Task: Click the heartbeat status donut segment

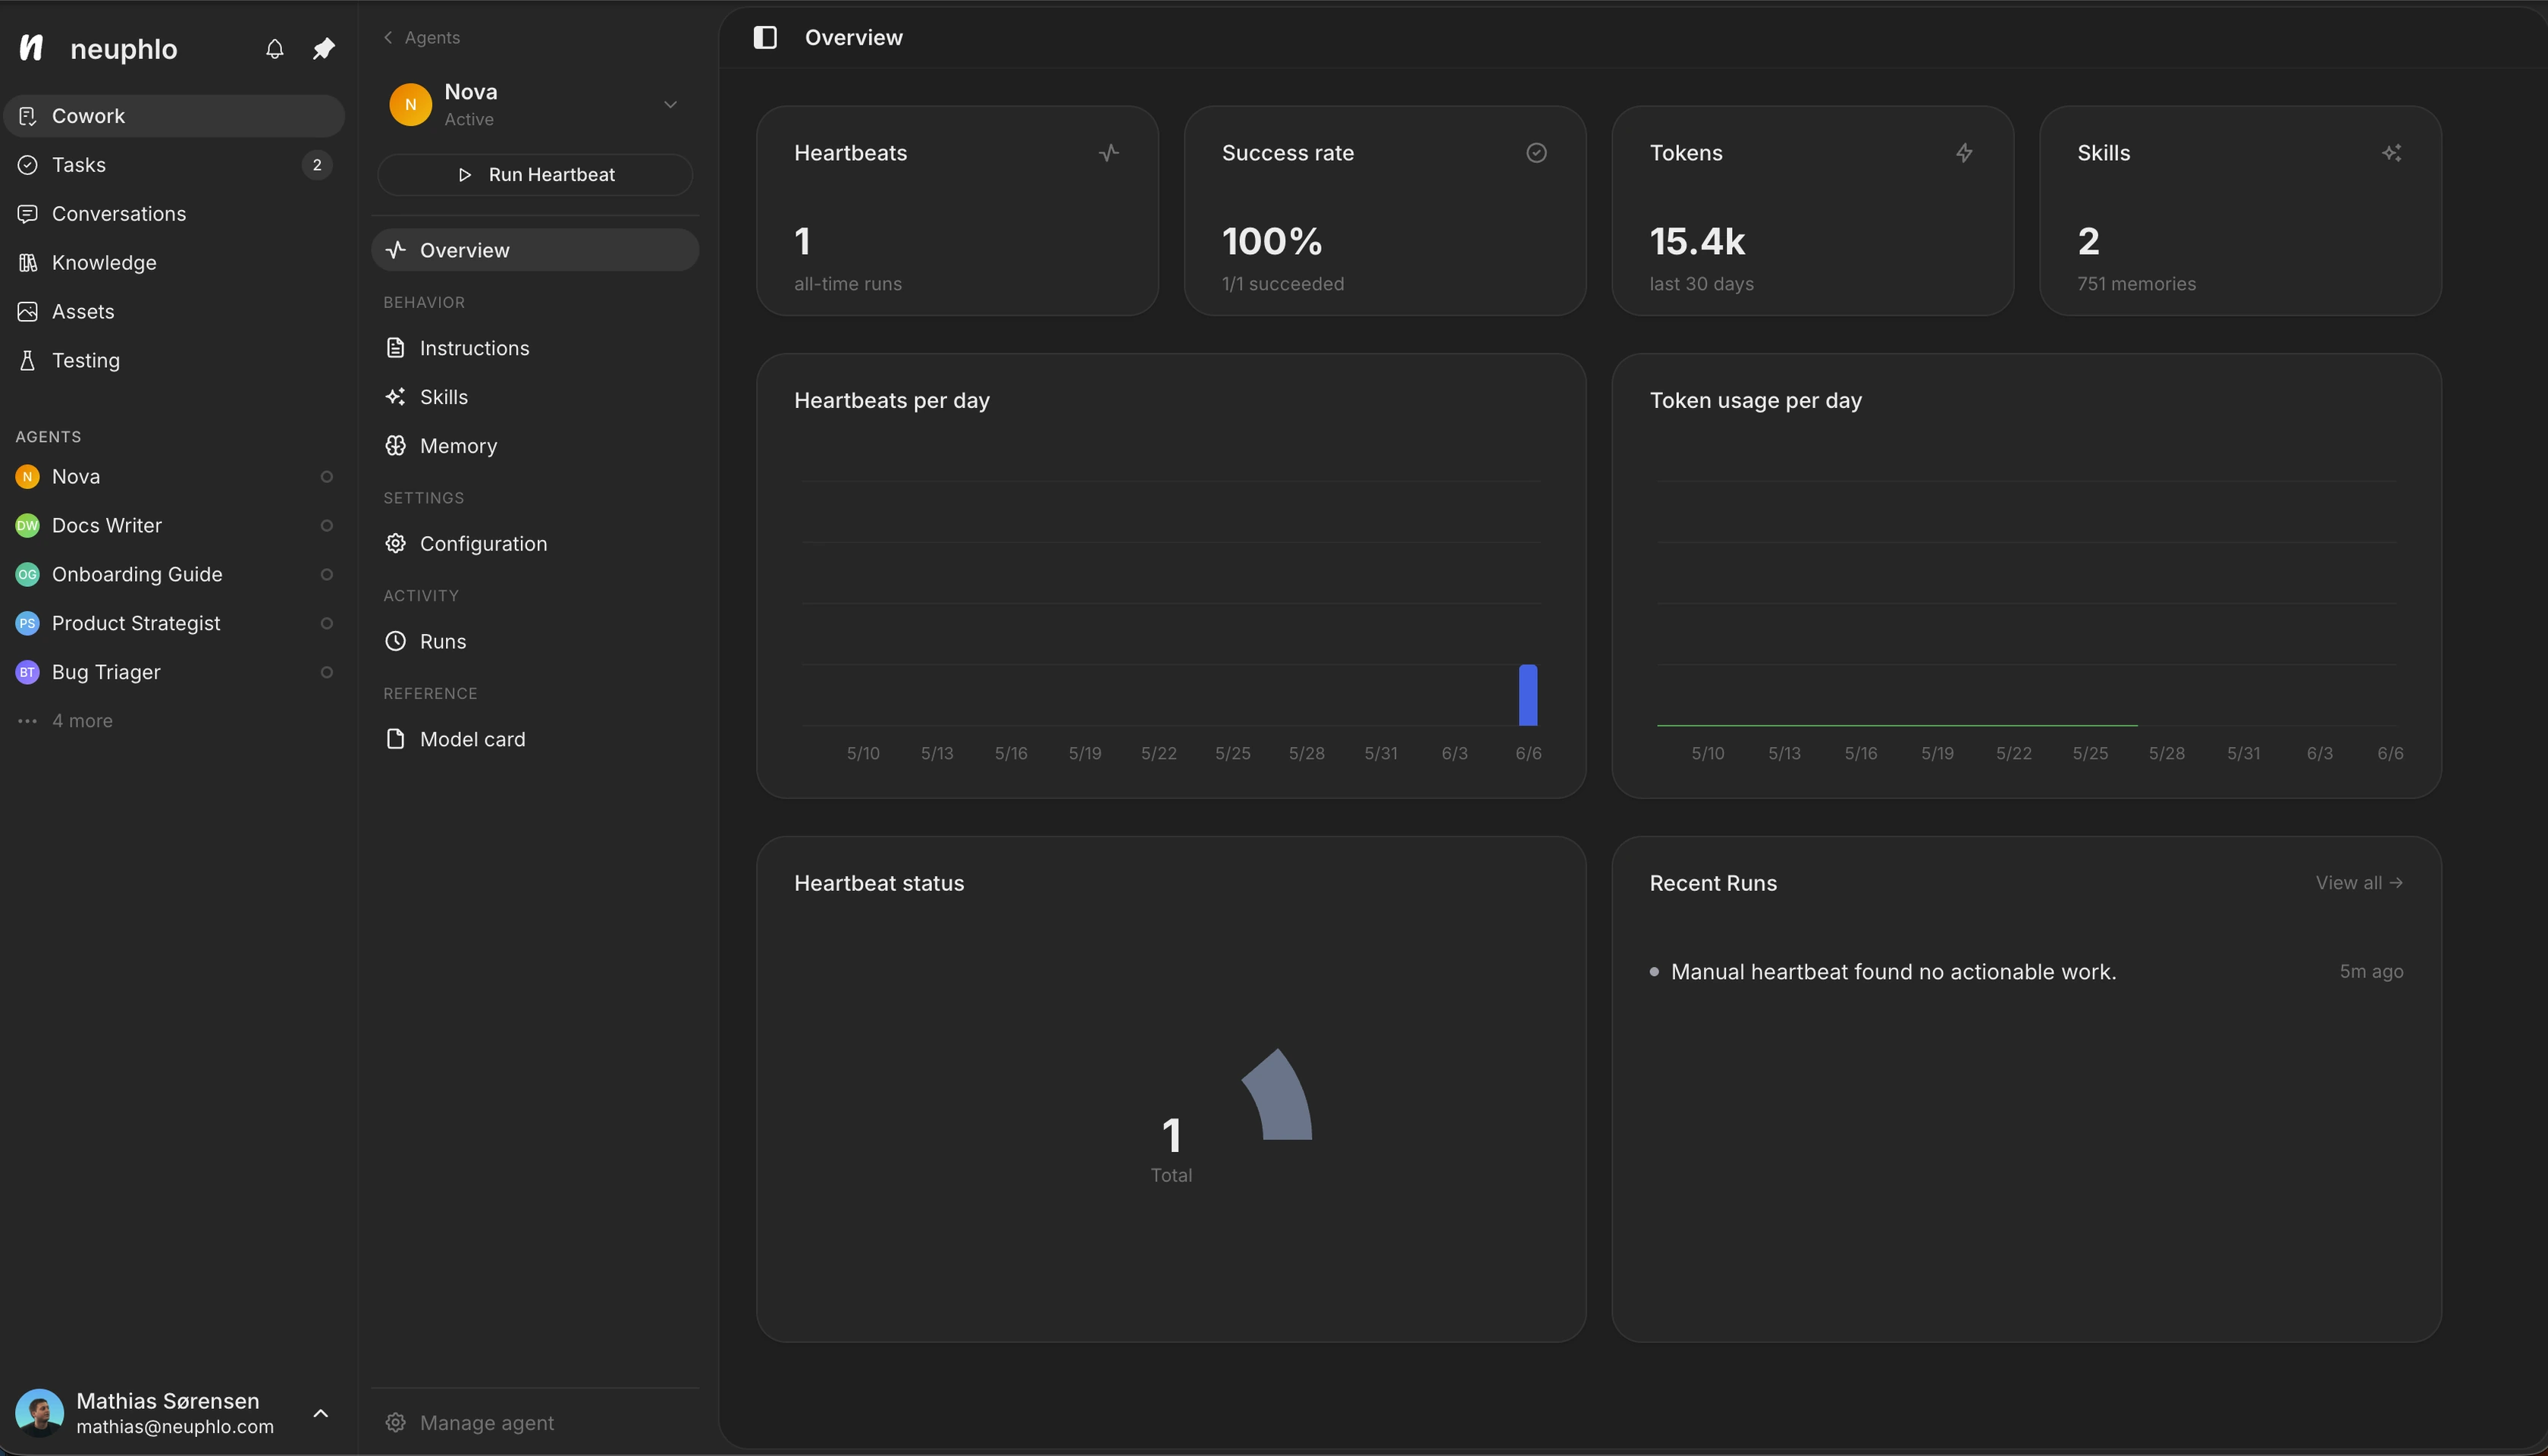Action: click(1283, 1097)
